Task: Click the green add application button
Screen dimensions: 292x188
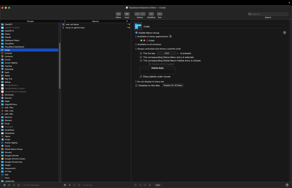Action: coord(141,41)
